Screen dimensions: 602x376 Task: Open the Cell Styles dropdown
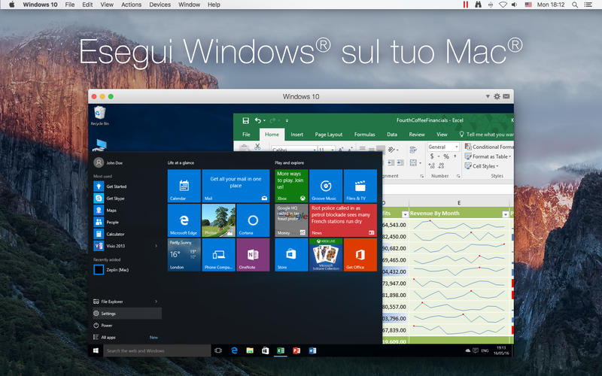(x=482, y=166)
